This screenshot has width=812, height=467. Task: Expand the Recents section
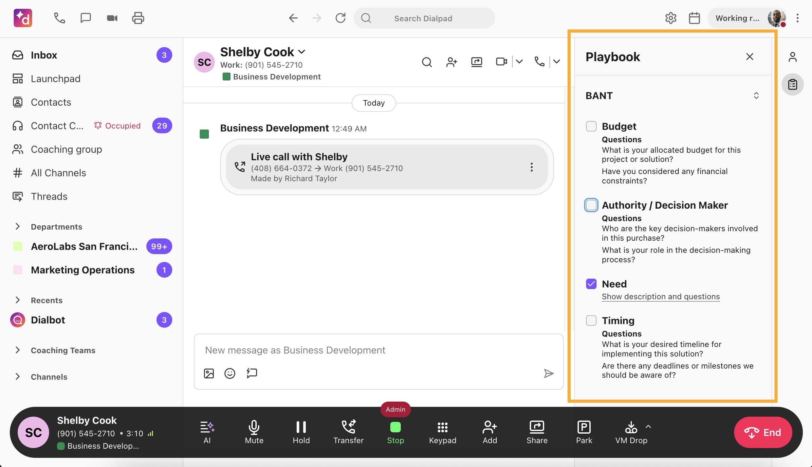(x=18, y=300)
